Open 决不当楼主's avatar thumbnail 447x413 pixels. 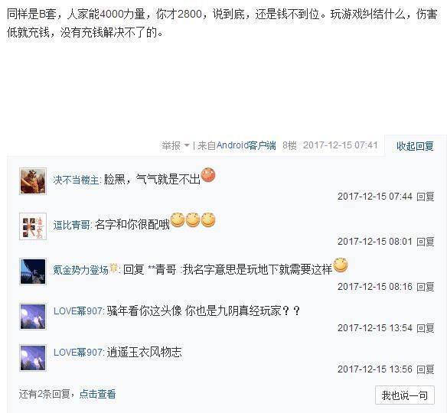pos(33,181)
